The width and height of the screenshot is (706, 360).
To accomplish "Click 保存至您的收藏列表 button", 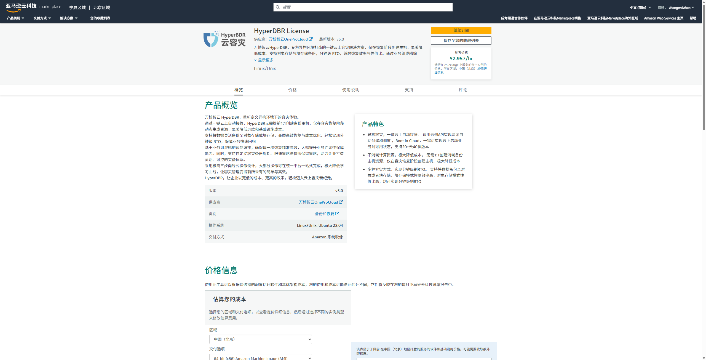I will pos(461,41).
